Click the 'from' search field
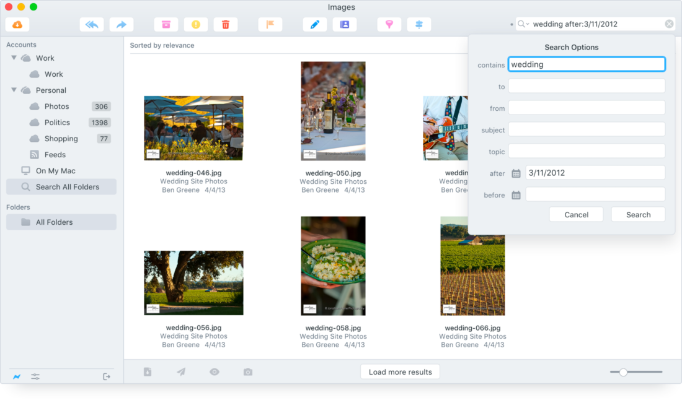The image size is (682, 400). click(x=587, y=108)
